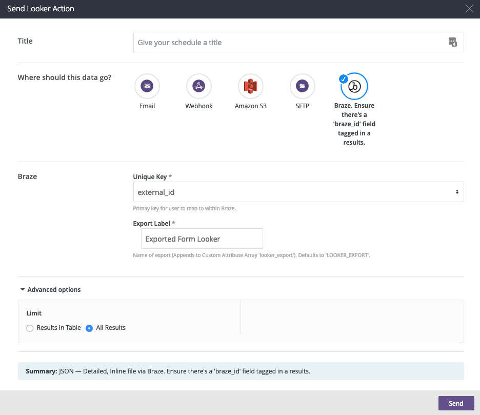Pick the Amazon S3 destination icon
Viewport: 480px width, 415px height.
251,86
